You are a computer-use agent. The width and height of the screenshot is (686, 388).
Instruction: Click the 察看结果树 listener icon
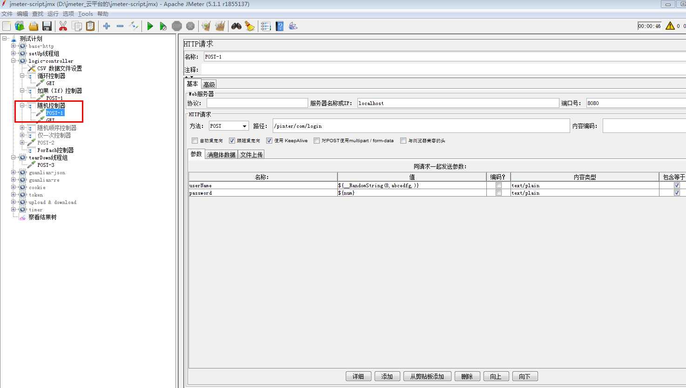click(x=22, y=217)
